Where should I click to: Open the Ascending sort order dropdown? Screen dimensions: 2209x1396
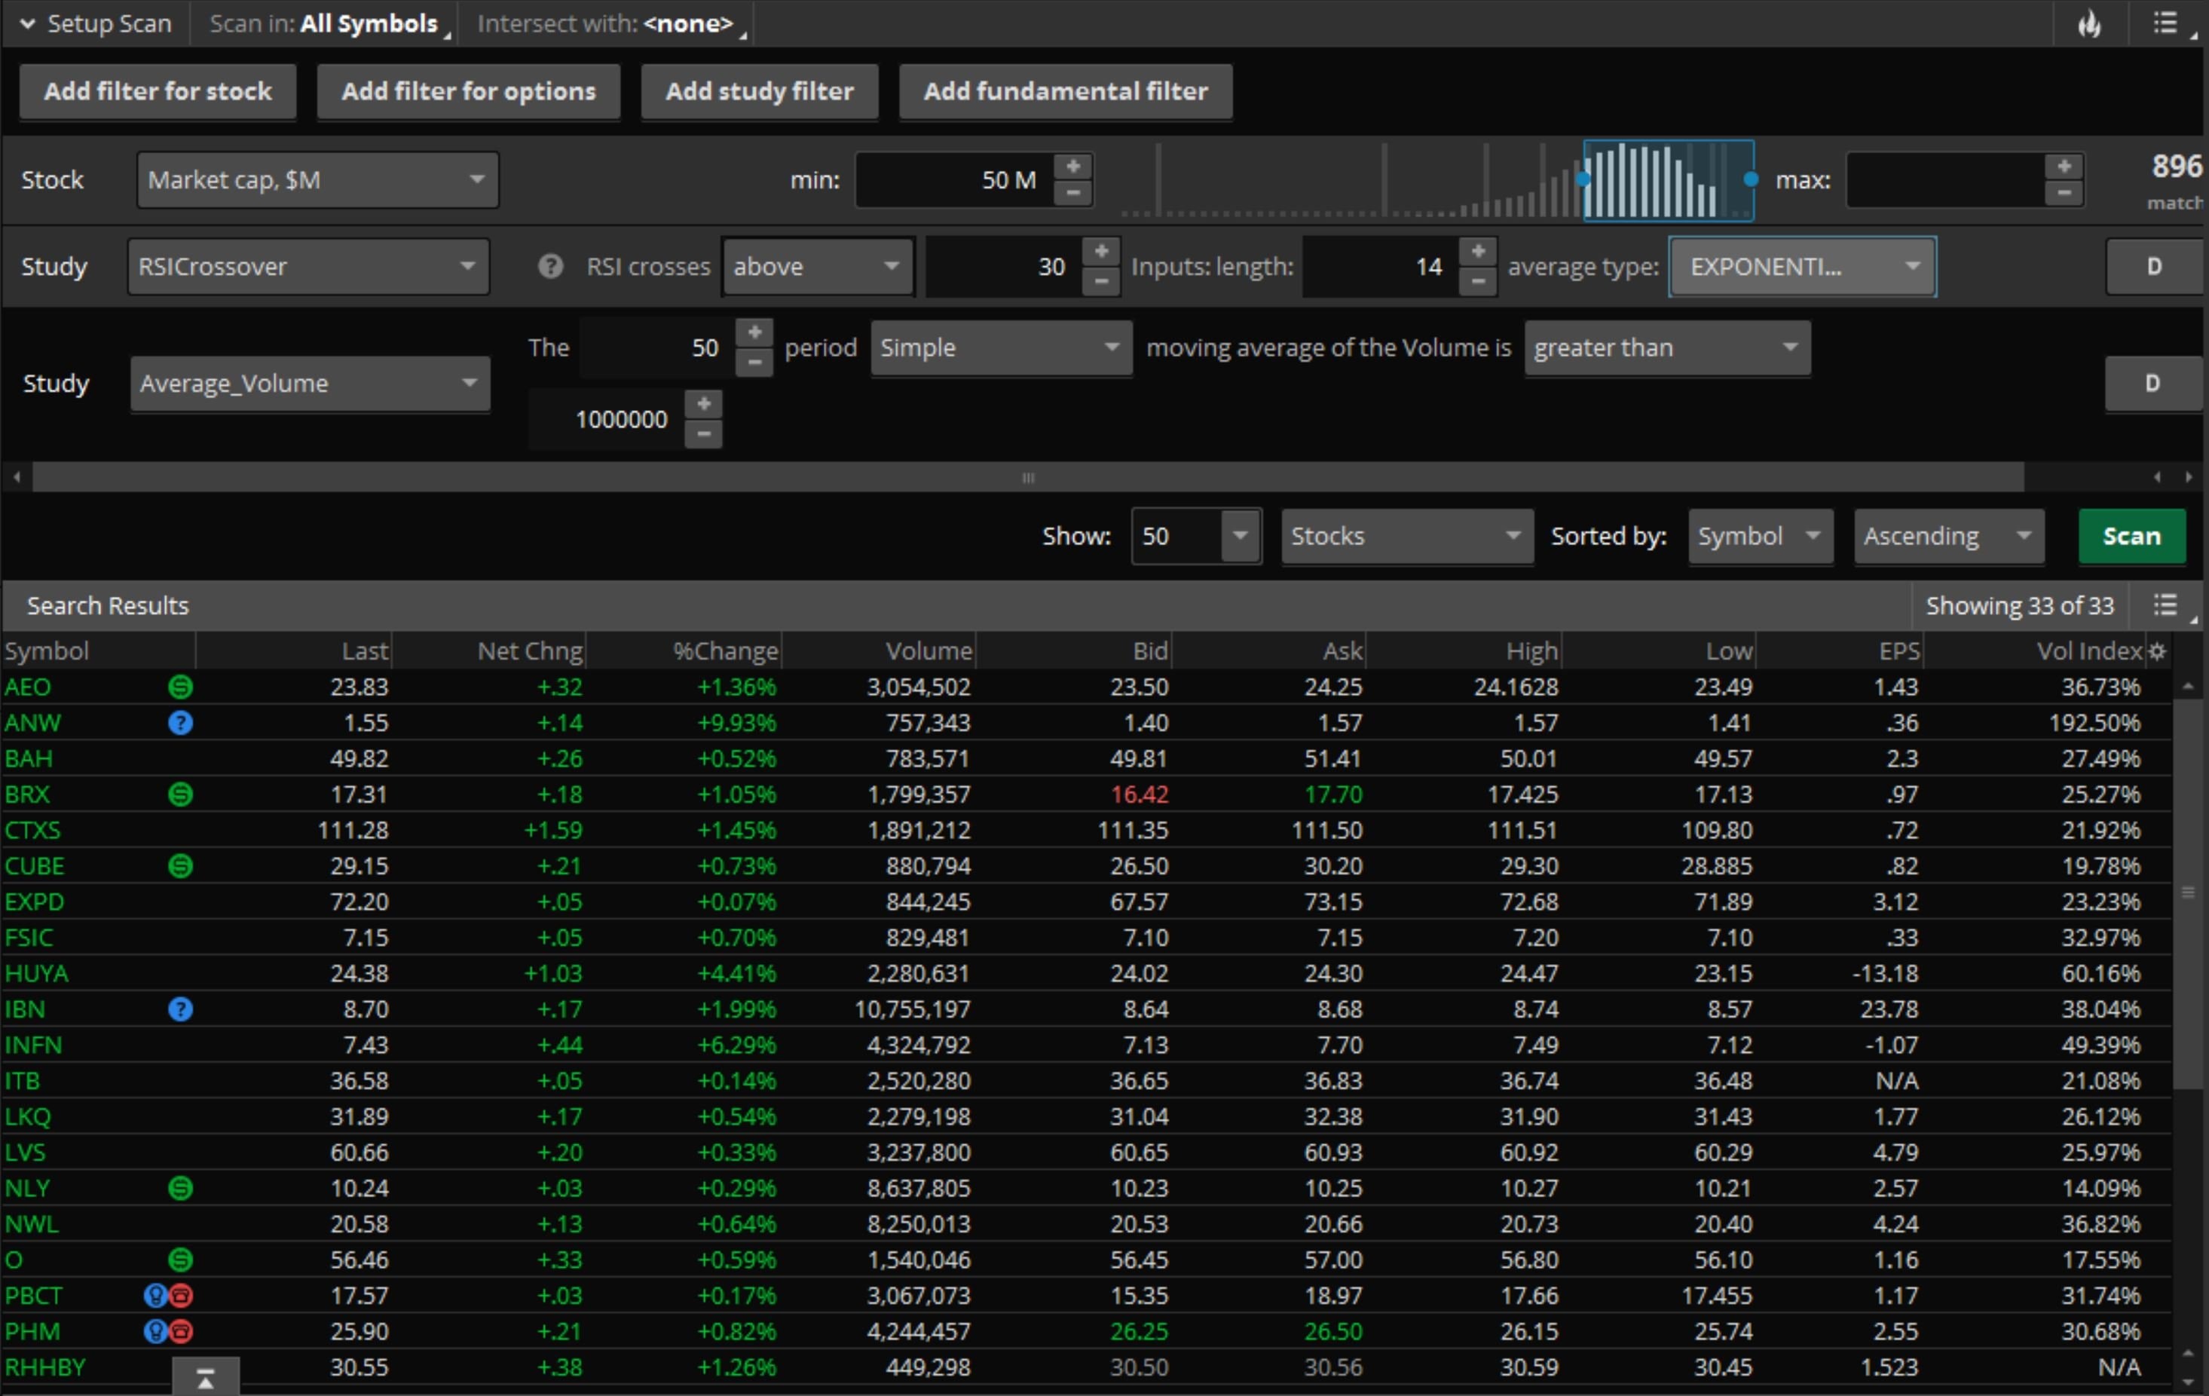pos(1948,536)
